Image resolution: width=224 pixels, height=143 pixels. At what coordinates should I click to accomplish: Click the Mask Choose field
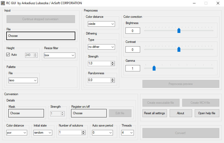(26, 113)
